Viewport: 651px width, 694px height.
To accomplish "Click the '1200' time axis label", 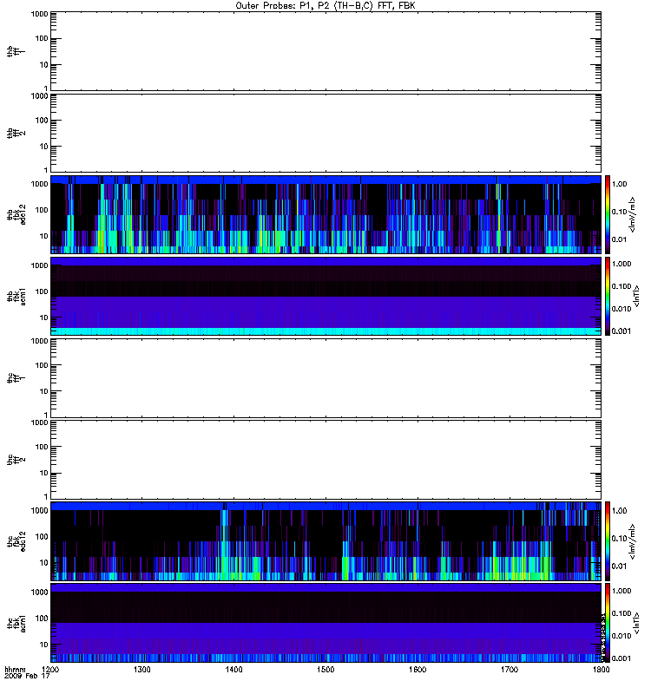I will (50, 670).
